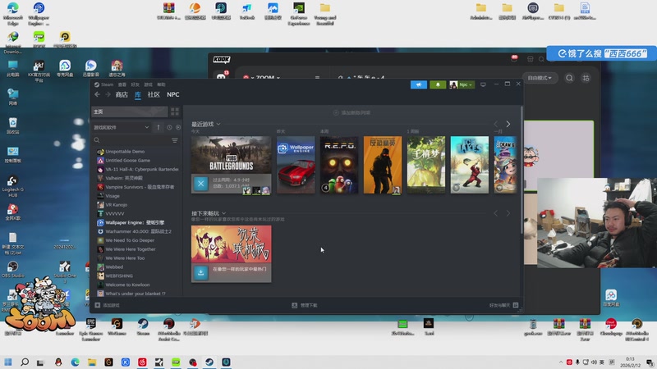Click 添加新队列架 add shelf link

[x=352, y=112]
